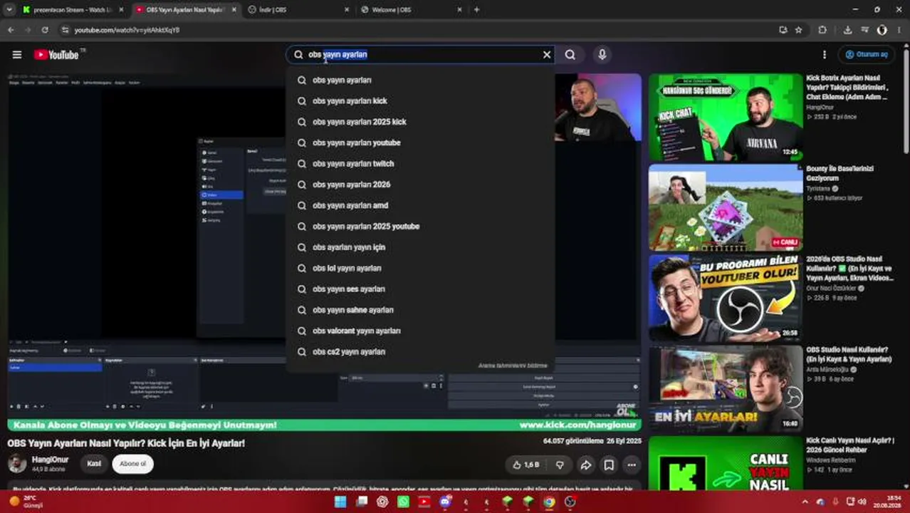Open YouTube settings three-dot menu
Screen dimensions: 910x513
pos(825,55)
